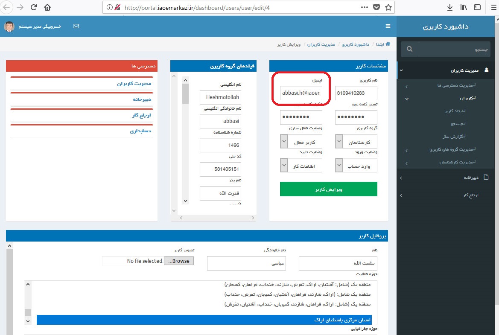Click the envelope messages icon in header
This screenshot has height=335, width=499.
point(76,26)
